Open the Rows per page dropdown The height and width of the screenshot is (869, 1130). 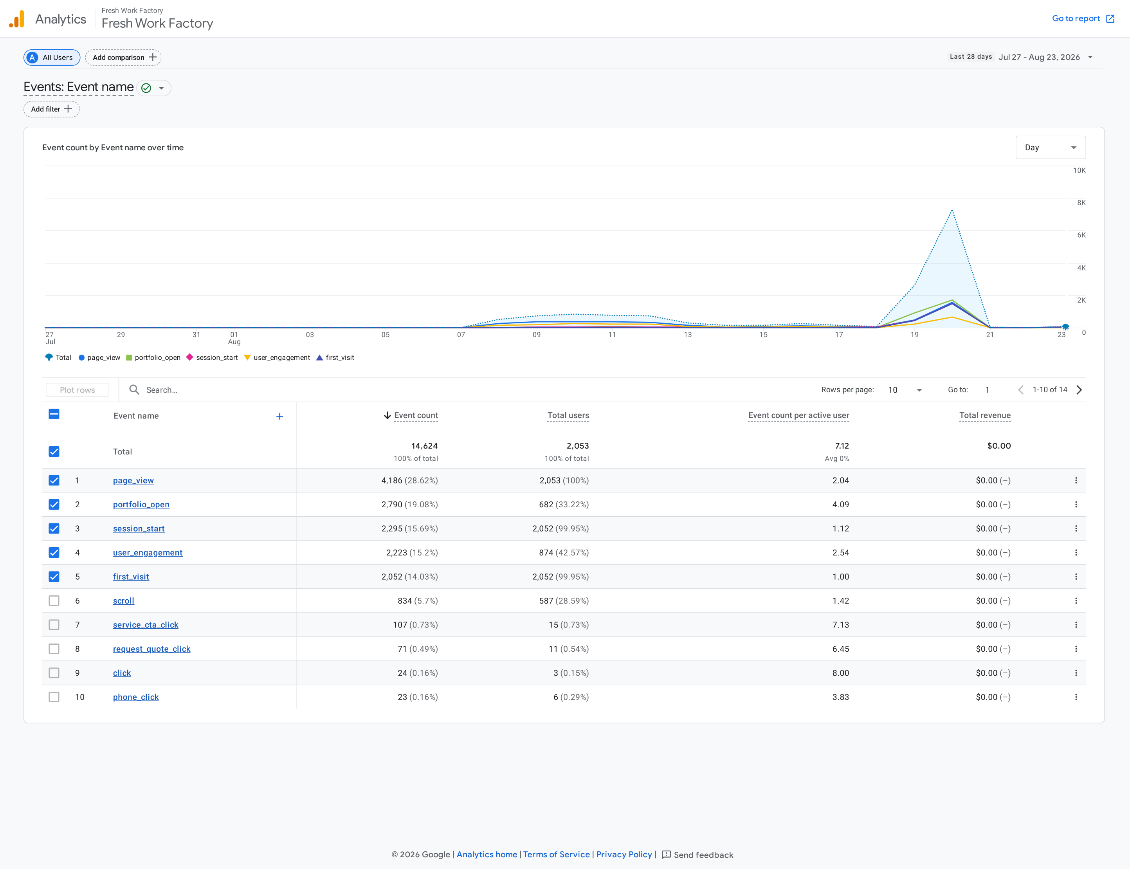pyautogui.click(x=905, y=390)
